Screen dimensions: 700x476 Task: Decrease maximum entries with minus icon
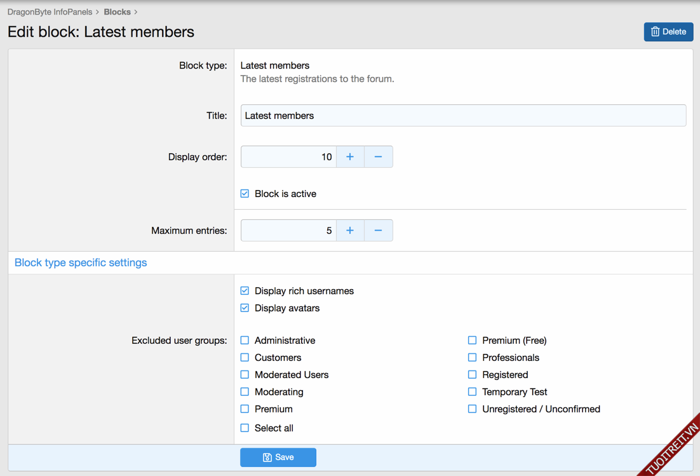(378, 231)
